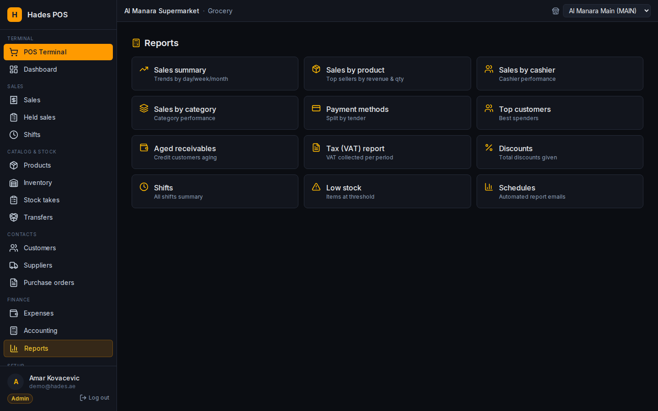658x411 pixels.
Task: Click the Tax (VAT) report document icon
Action: point(316,148)
